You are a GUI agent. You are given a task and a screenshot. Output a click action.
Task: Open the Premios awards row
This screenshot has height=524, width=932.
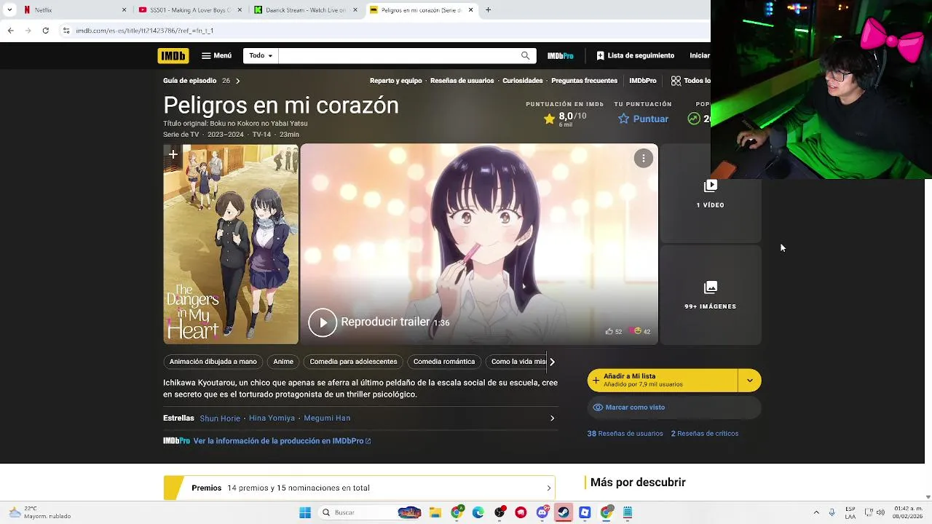359,488
